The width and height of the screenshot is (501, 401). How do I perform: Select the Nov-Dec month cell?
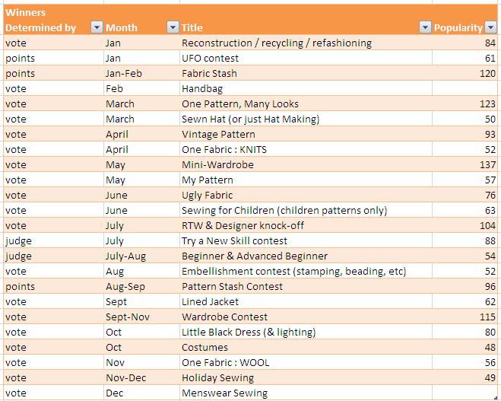tap(141, 377)
